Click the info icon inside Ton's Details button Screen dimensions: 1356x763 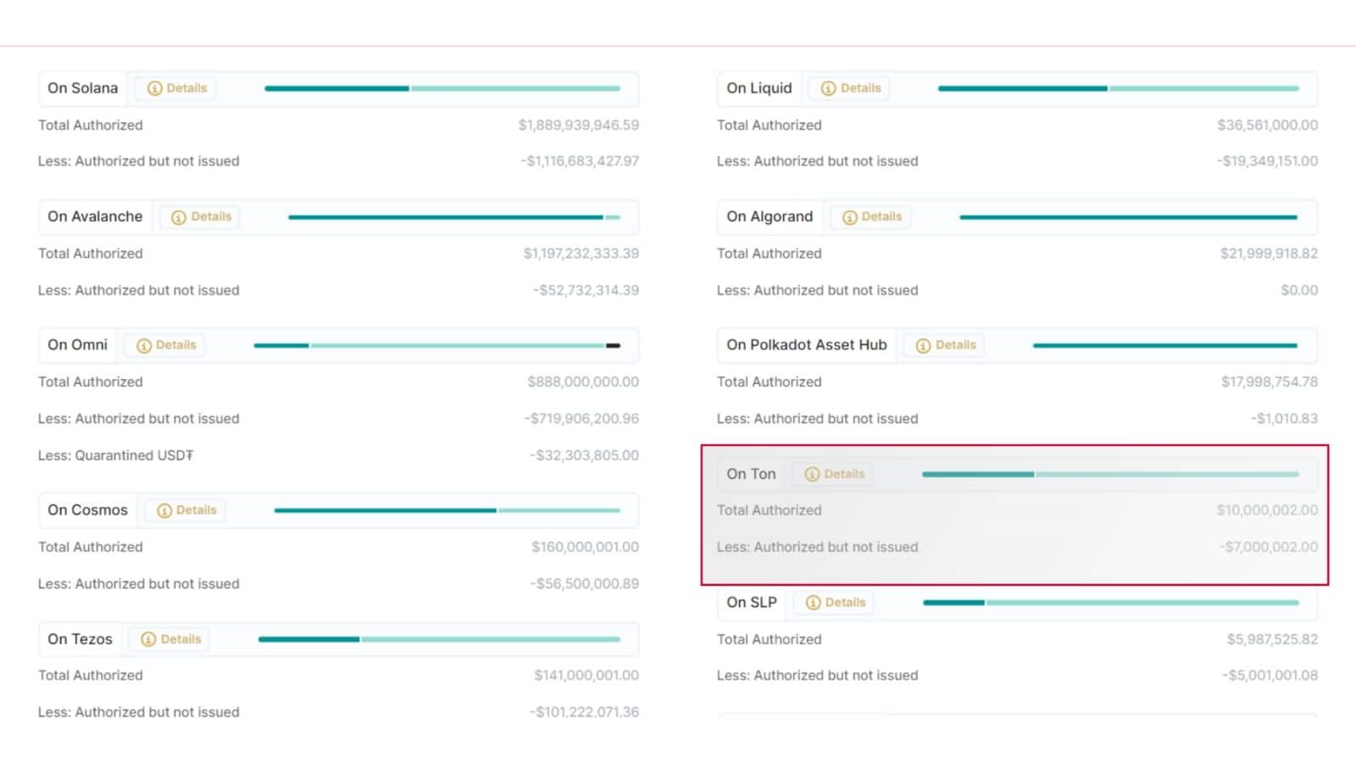[x=812, y=474]
